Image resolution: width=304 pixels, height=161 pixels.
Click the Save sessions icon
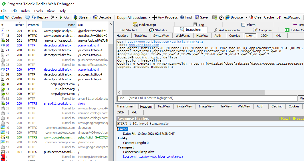click(197, 17)
